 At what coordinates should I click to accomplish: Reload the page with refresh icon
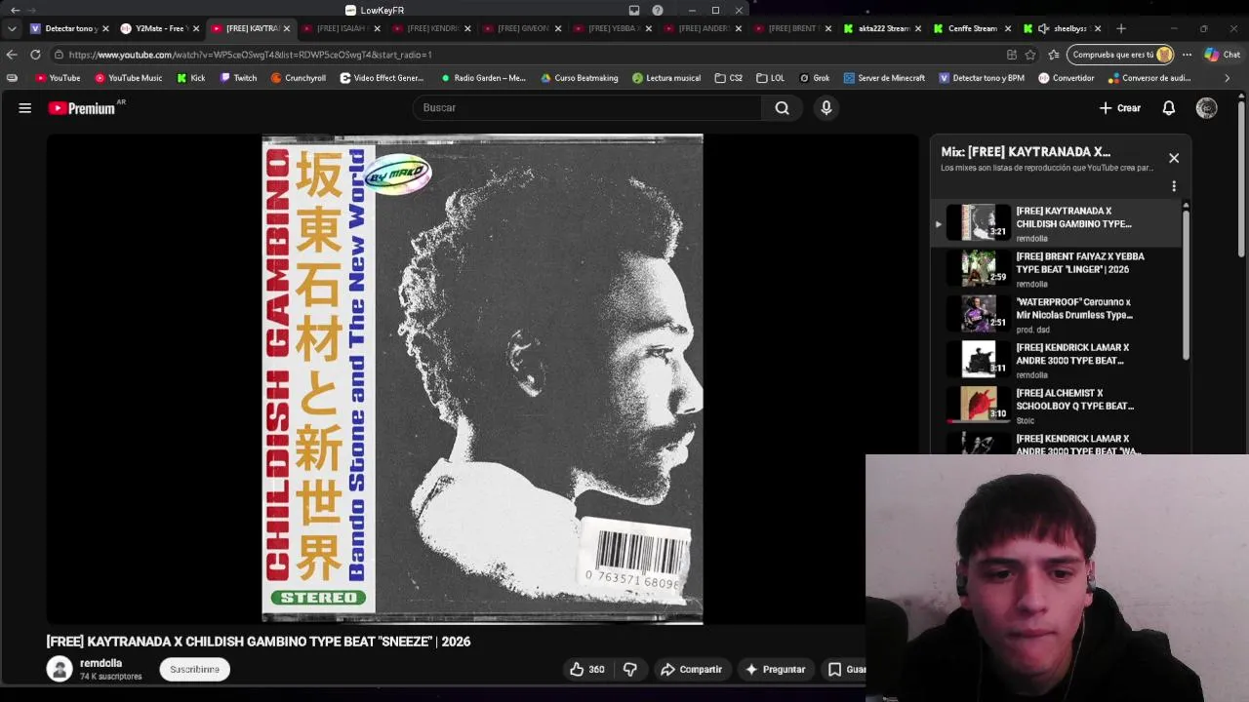35,55
